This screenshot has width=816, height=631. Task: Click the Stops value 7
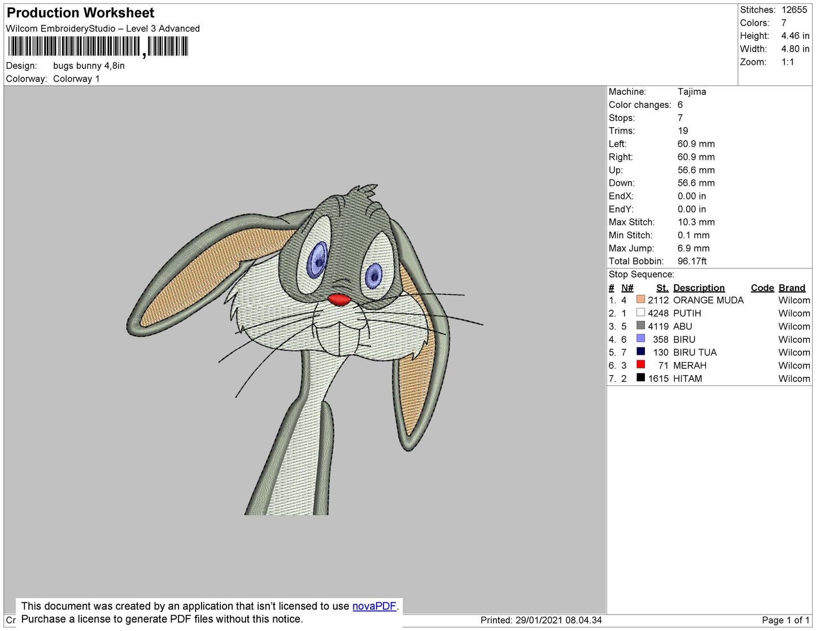coord(680,118)
